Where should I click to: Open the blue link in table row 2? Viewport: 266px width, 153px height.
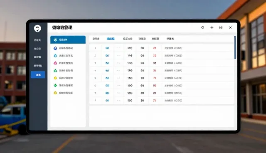pyautogui.click(x=107, y=56)
